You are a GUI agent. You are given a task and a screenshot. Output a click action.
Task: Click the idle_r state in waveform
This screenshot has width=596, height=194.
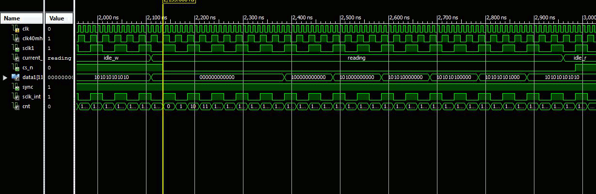(580, 58)
